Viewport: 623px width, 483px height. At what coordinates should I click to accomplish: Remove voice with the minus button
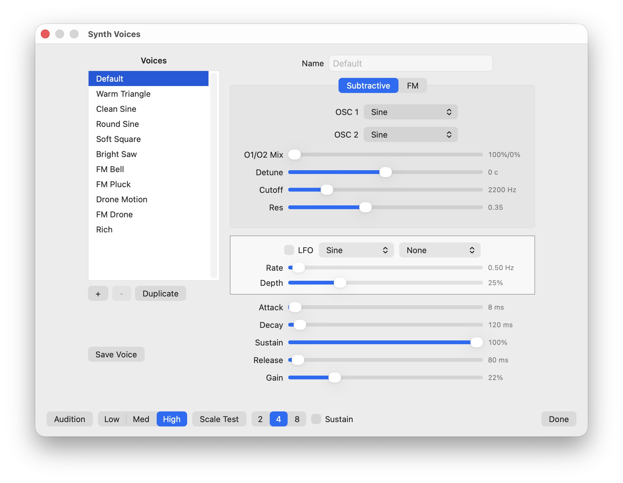click(x=122, y=294)
